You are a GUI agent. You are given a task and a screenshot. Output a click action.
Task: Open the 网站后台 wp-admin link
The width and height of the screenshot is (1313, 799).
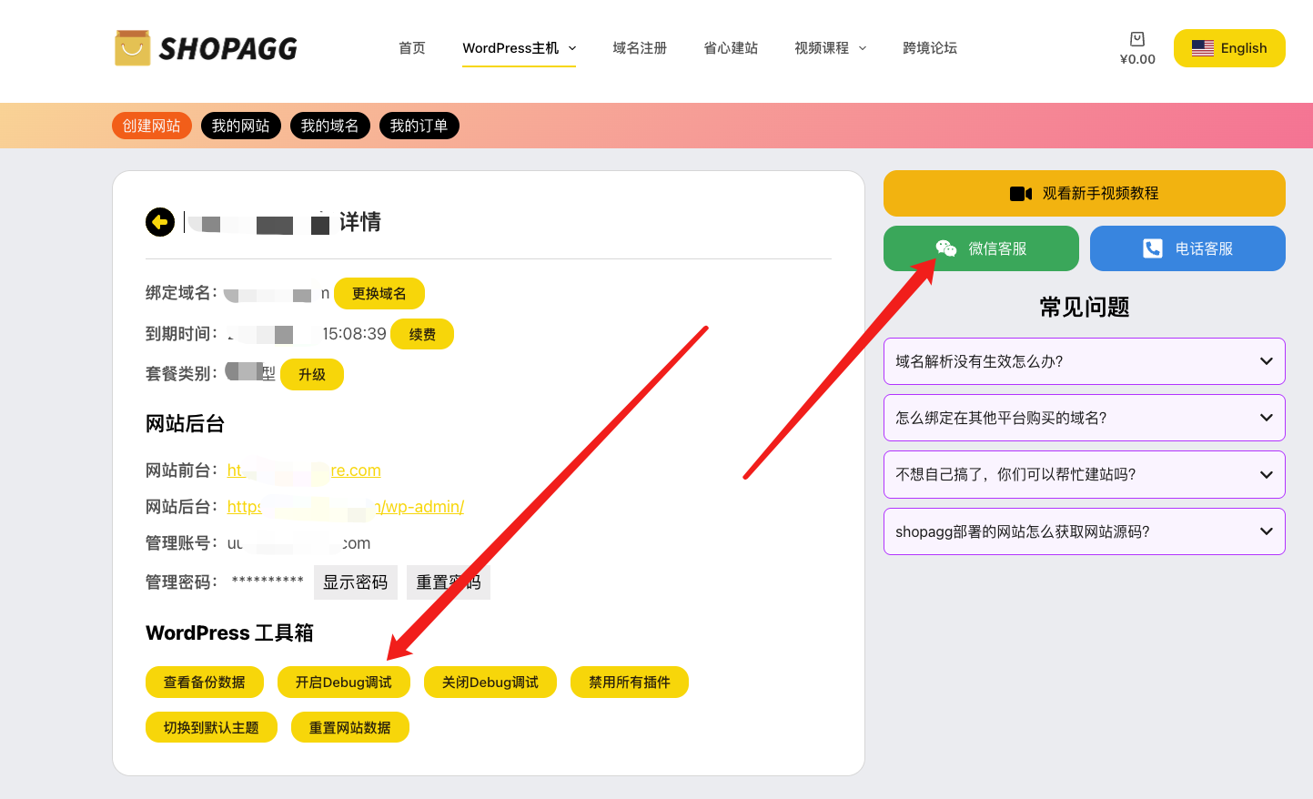(346, 507)
